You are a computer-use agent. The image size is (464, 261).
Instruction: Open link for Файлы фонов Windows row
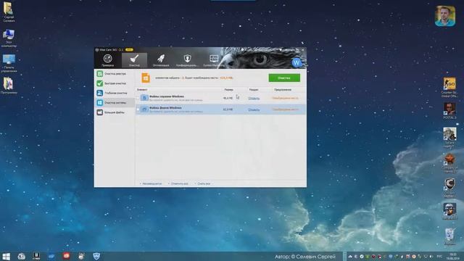pyautogui.click(x=254, y=109)
